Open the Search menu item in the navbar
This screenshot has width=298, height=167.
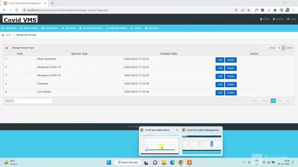pyautogui.click(x=135, y=28)
